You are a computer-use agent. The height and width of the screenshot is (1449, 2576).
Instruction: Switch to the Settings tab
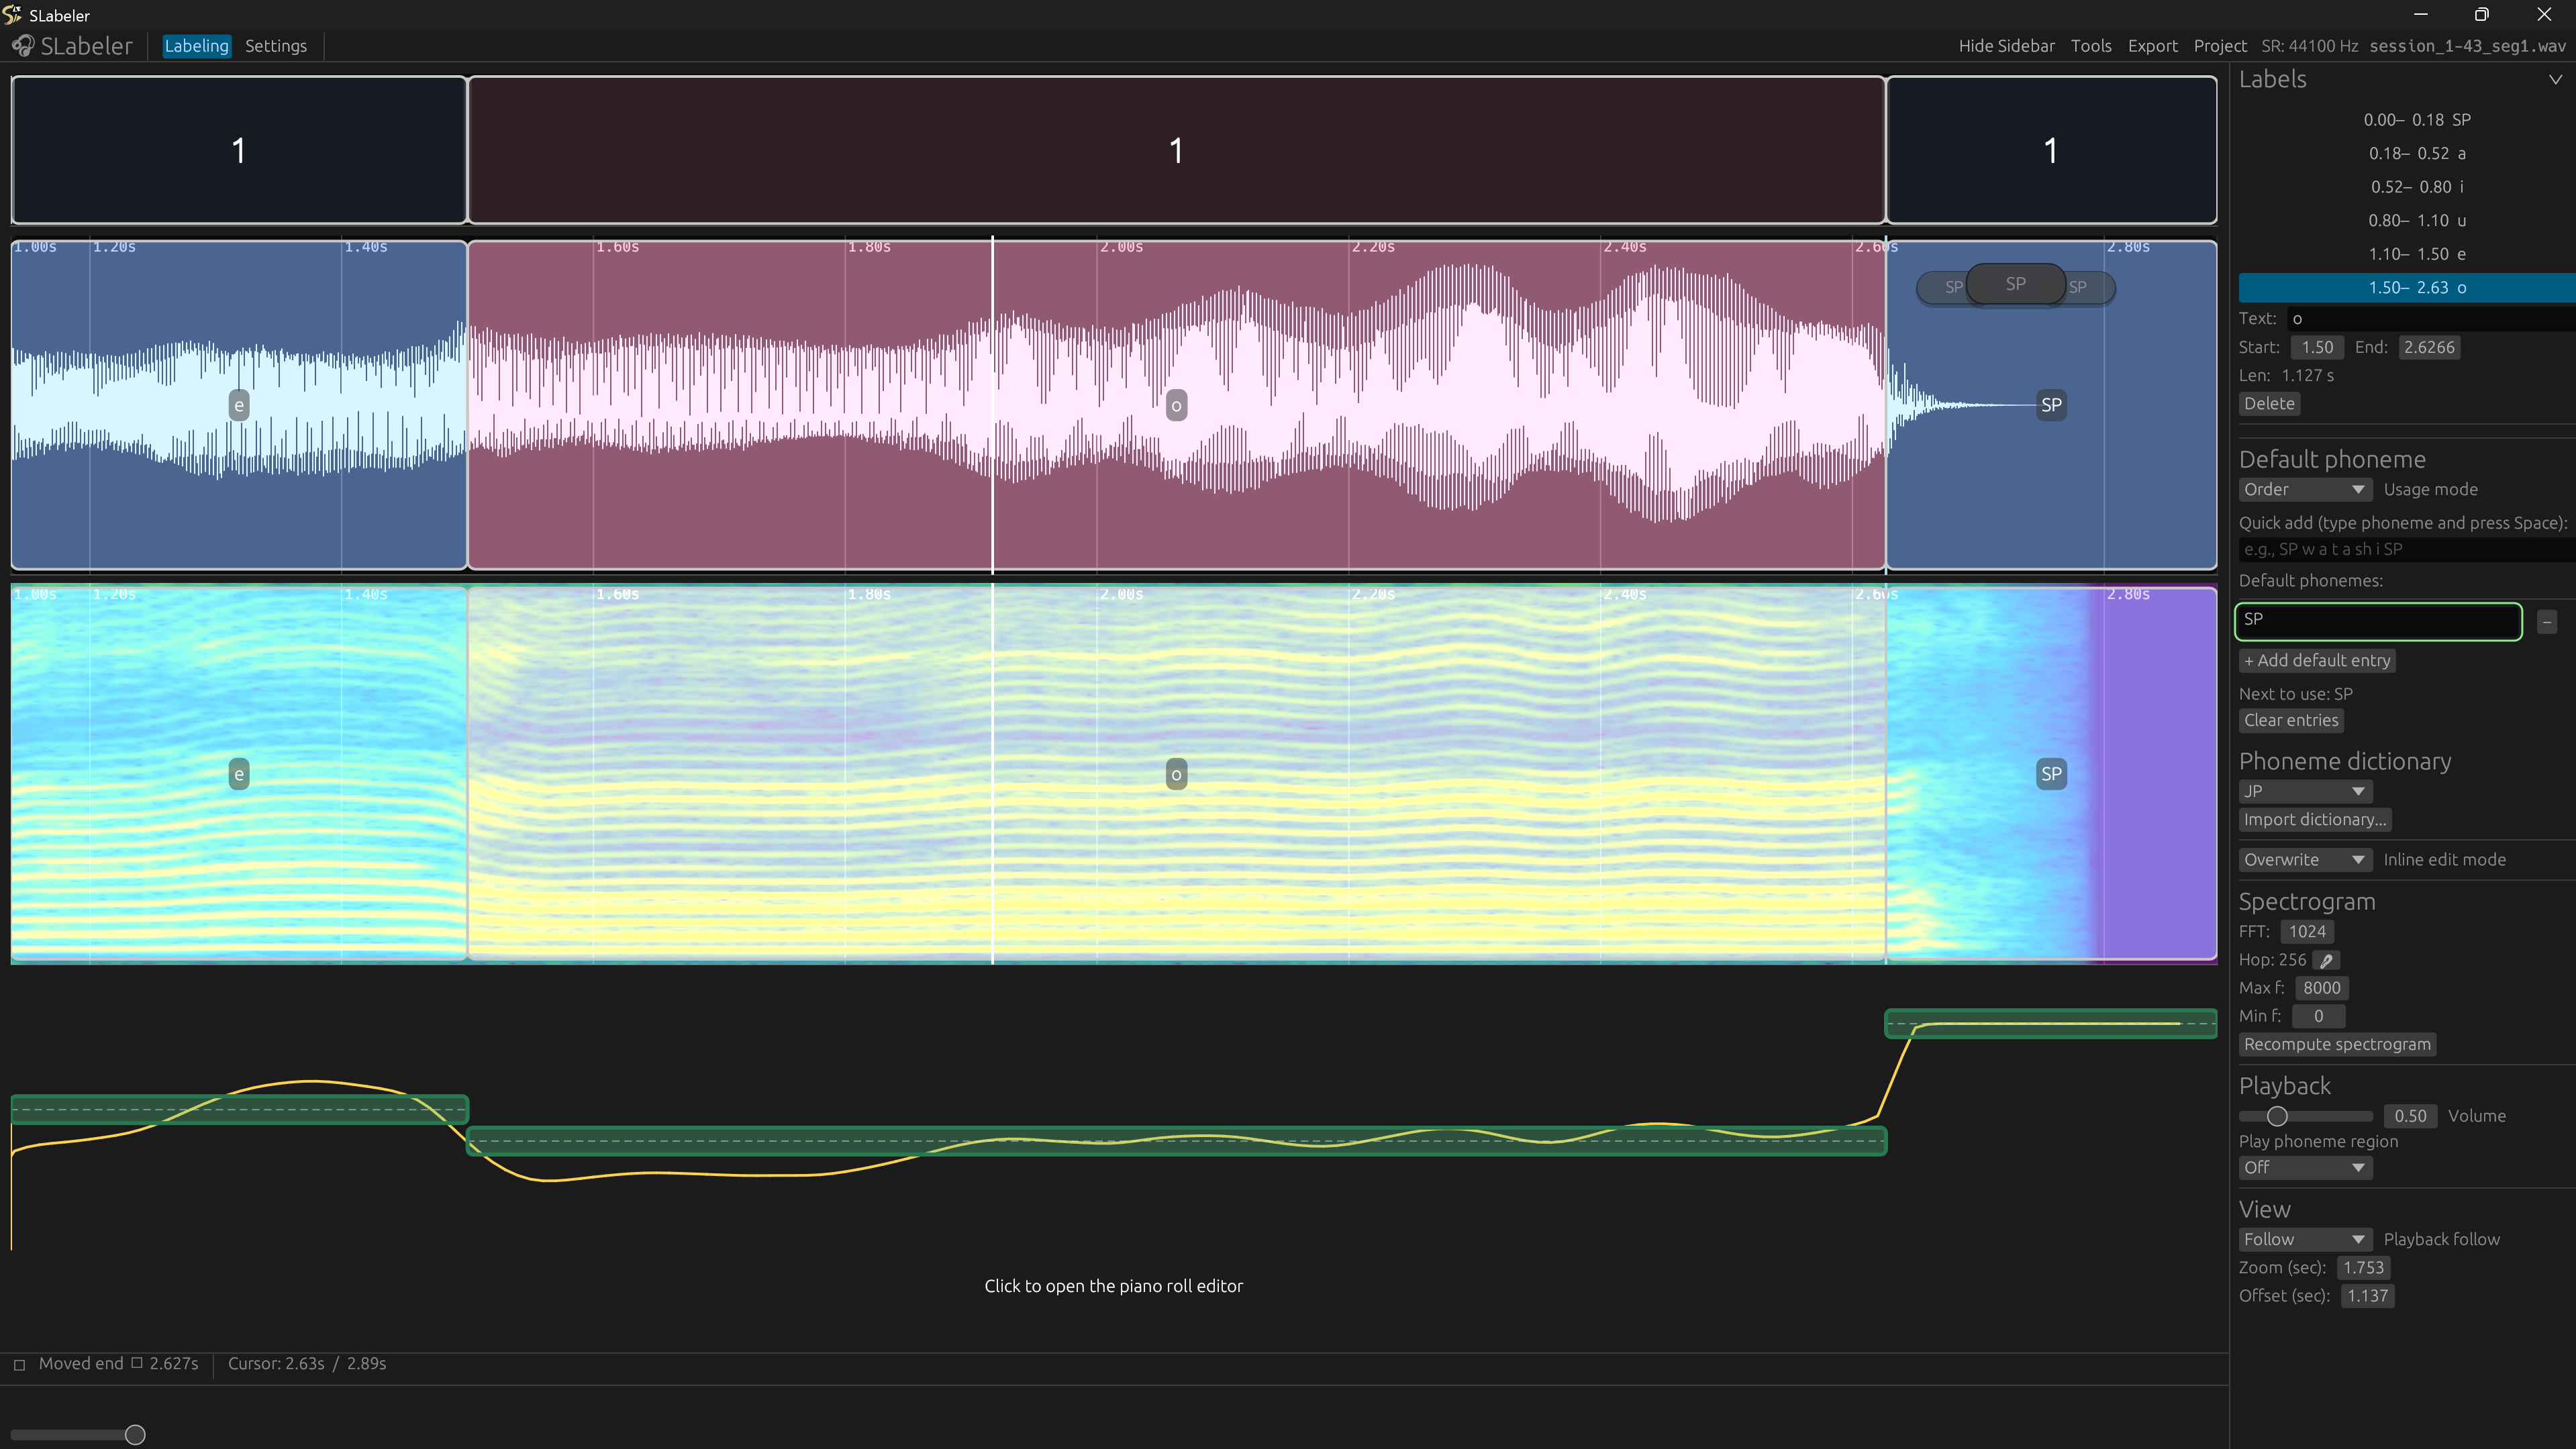click(x=276, y=46)
